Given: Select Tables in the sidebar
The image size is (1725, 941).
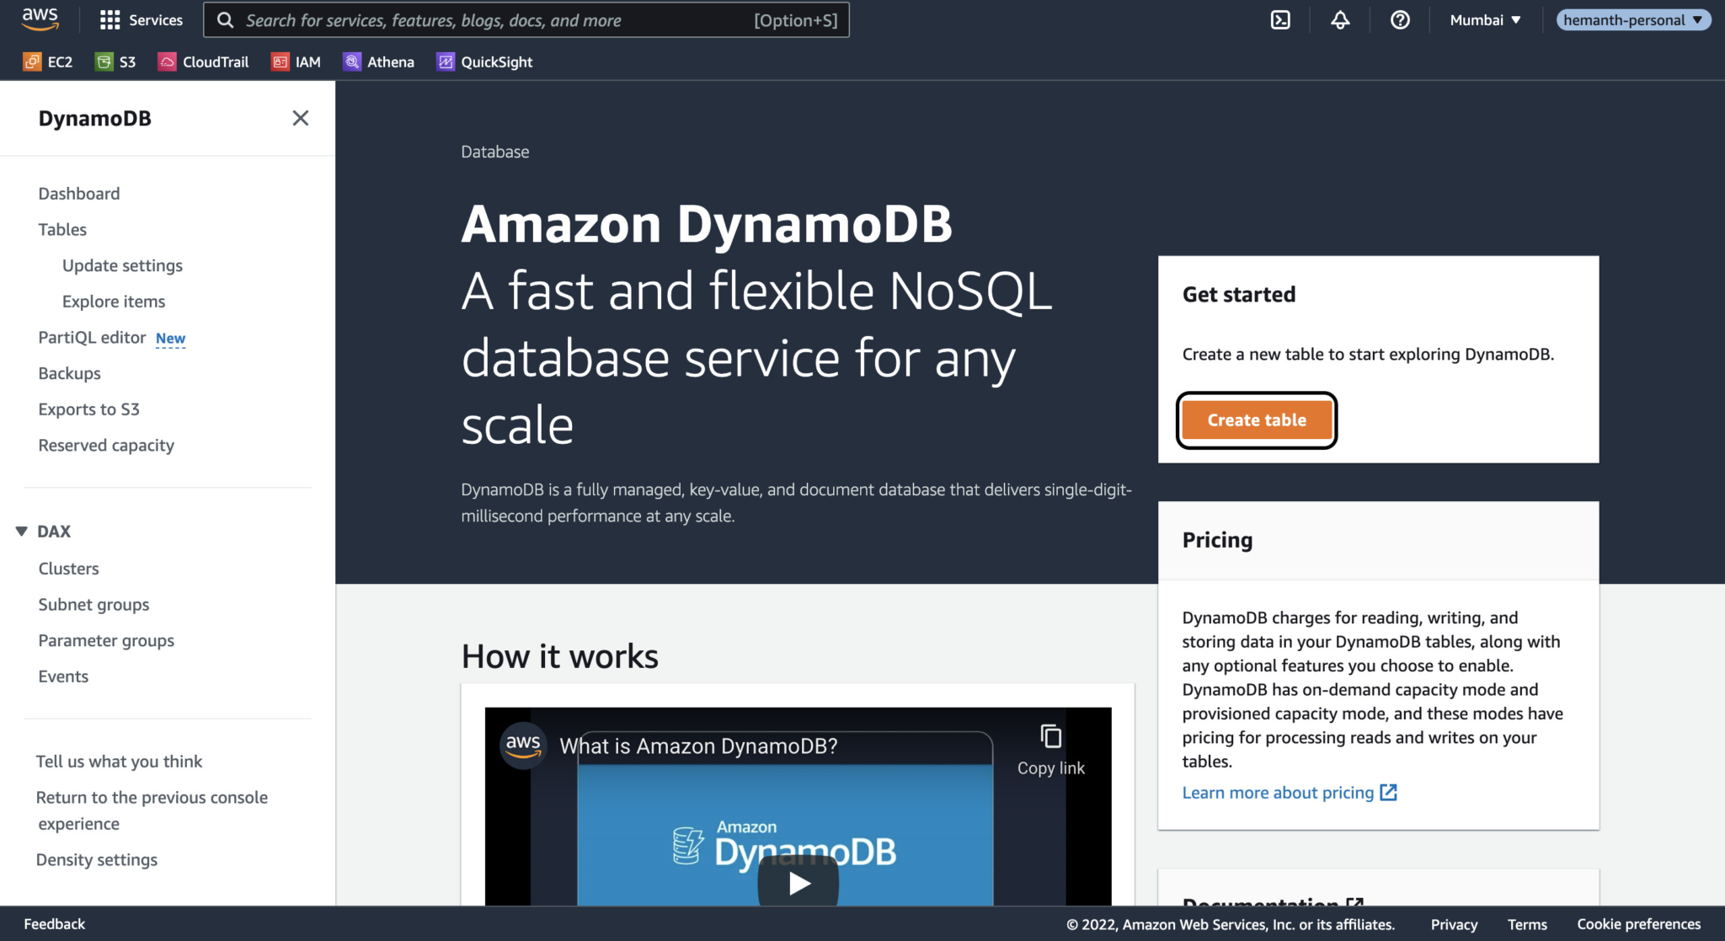Looking at the screenshot, I should coord(61,229).
